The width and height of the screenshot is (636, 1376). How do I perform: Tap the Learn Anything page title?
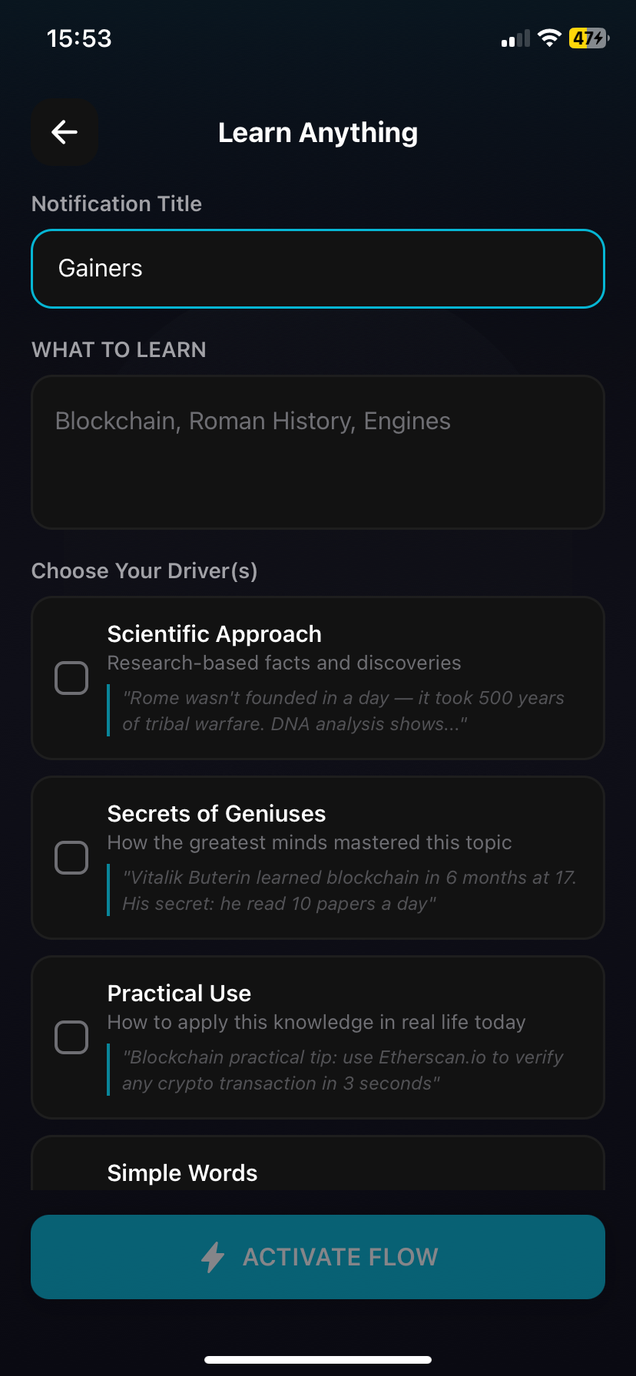tap(318, 133)
